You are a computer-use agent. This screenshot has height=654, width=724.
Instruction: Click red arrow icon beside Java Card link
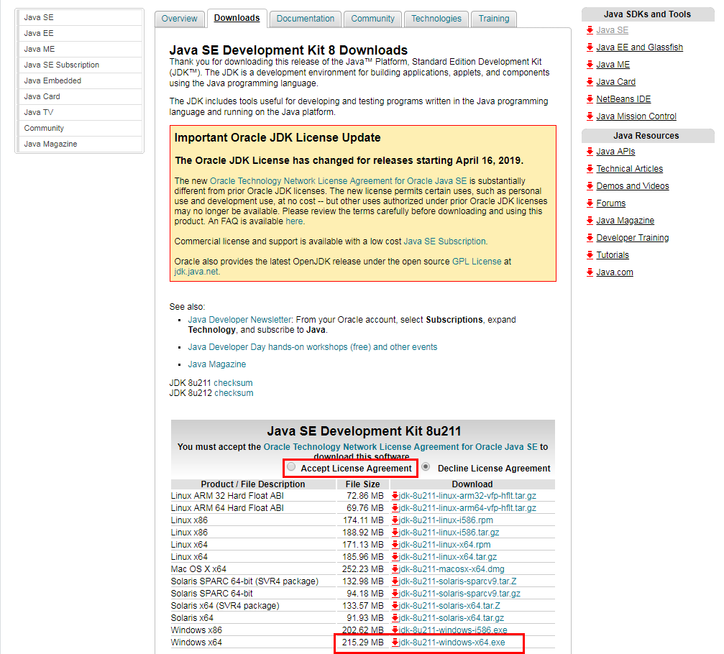click(x=590, y=82)
